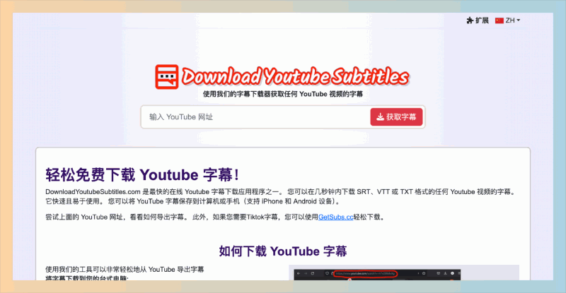The image size is (566, 293).
Task: Click the line 使用我们的工具可以非常轻松地从 YouTube 导出字幕
Action: coord(125,269)
